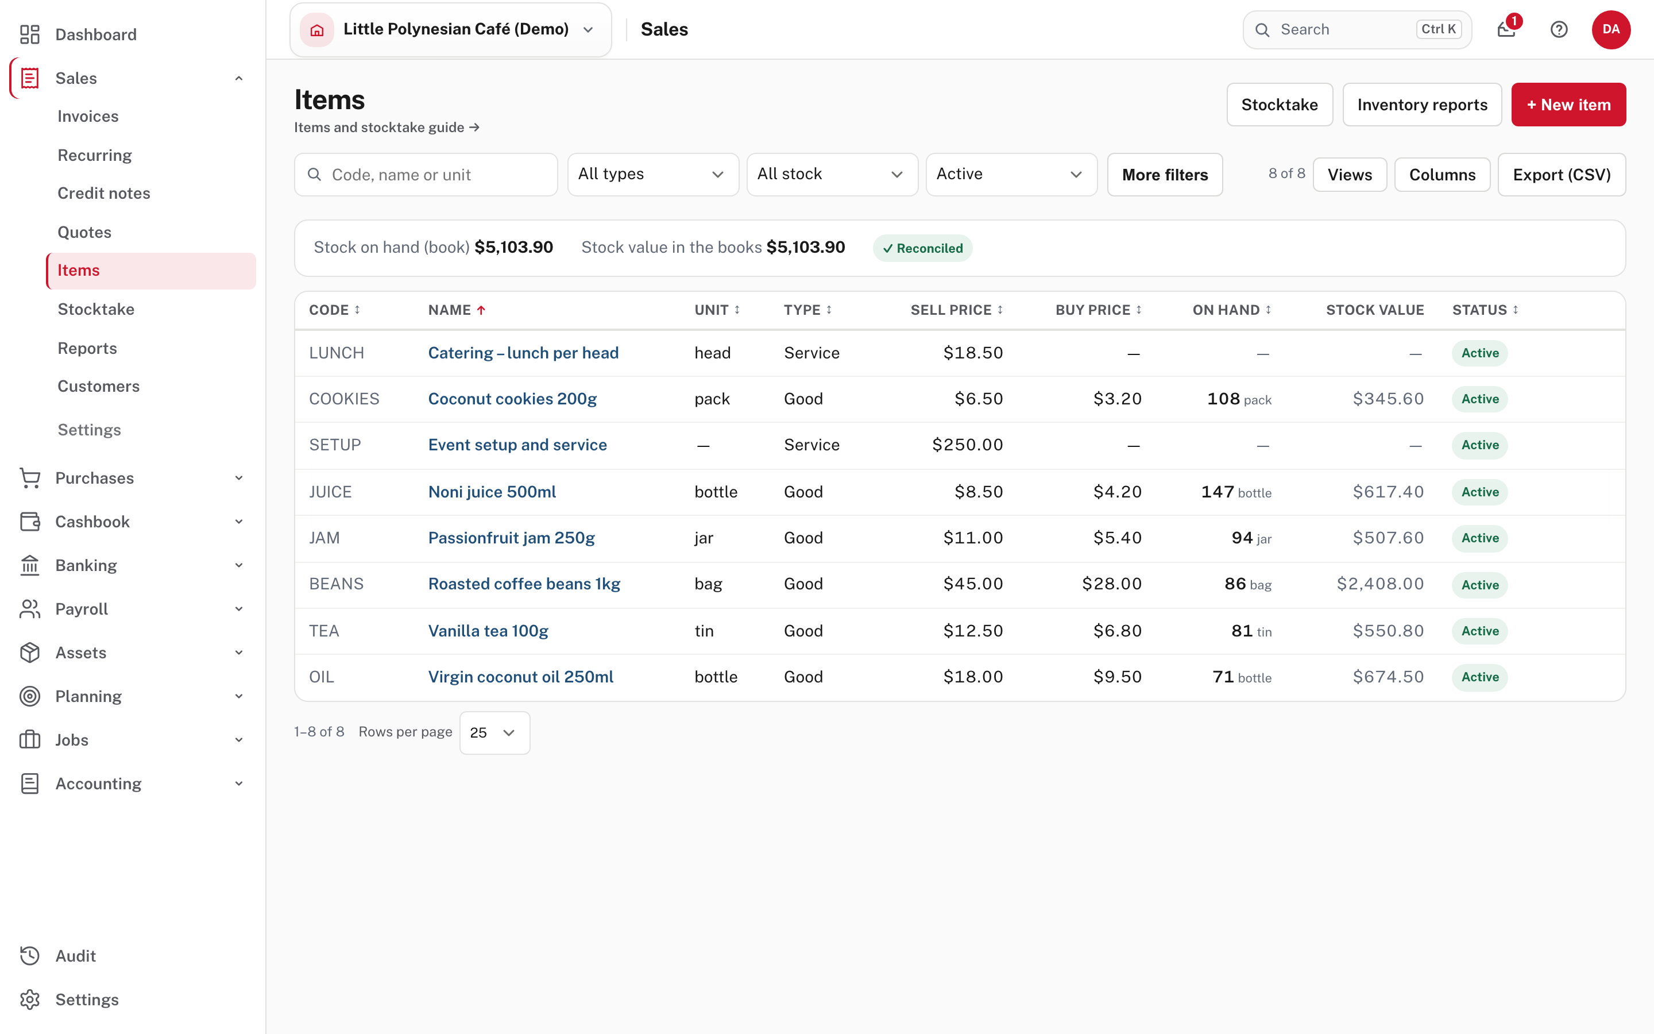This screenshot has height=1034, width=1654.
Task: Open the help question mark icon
Action: (x=1559, y=29)
